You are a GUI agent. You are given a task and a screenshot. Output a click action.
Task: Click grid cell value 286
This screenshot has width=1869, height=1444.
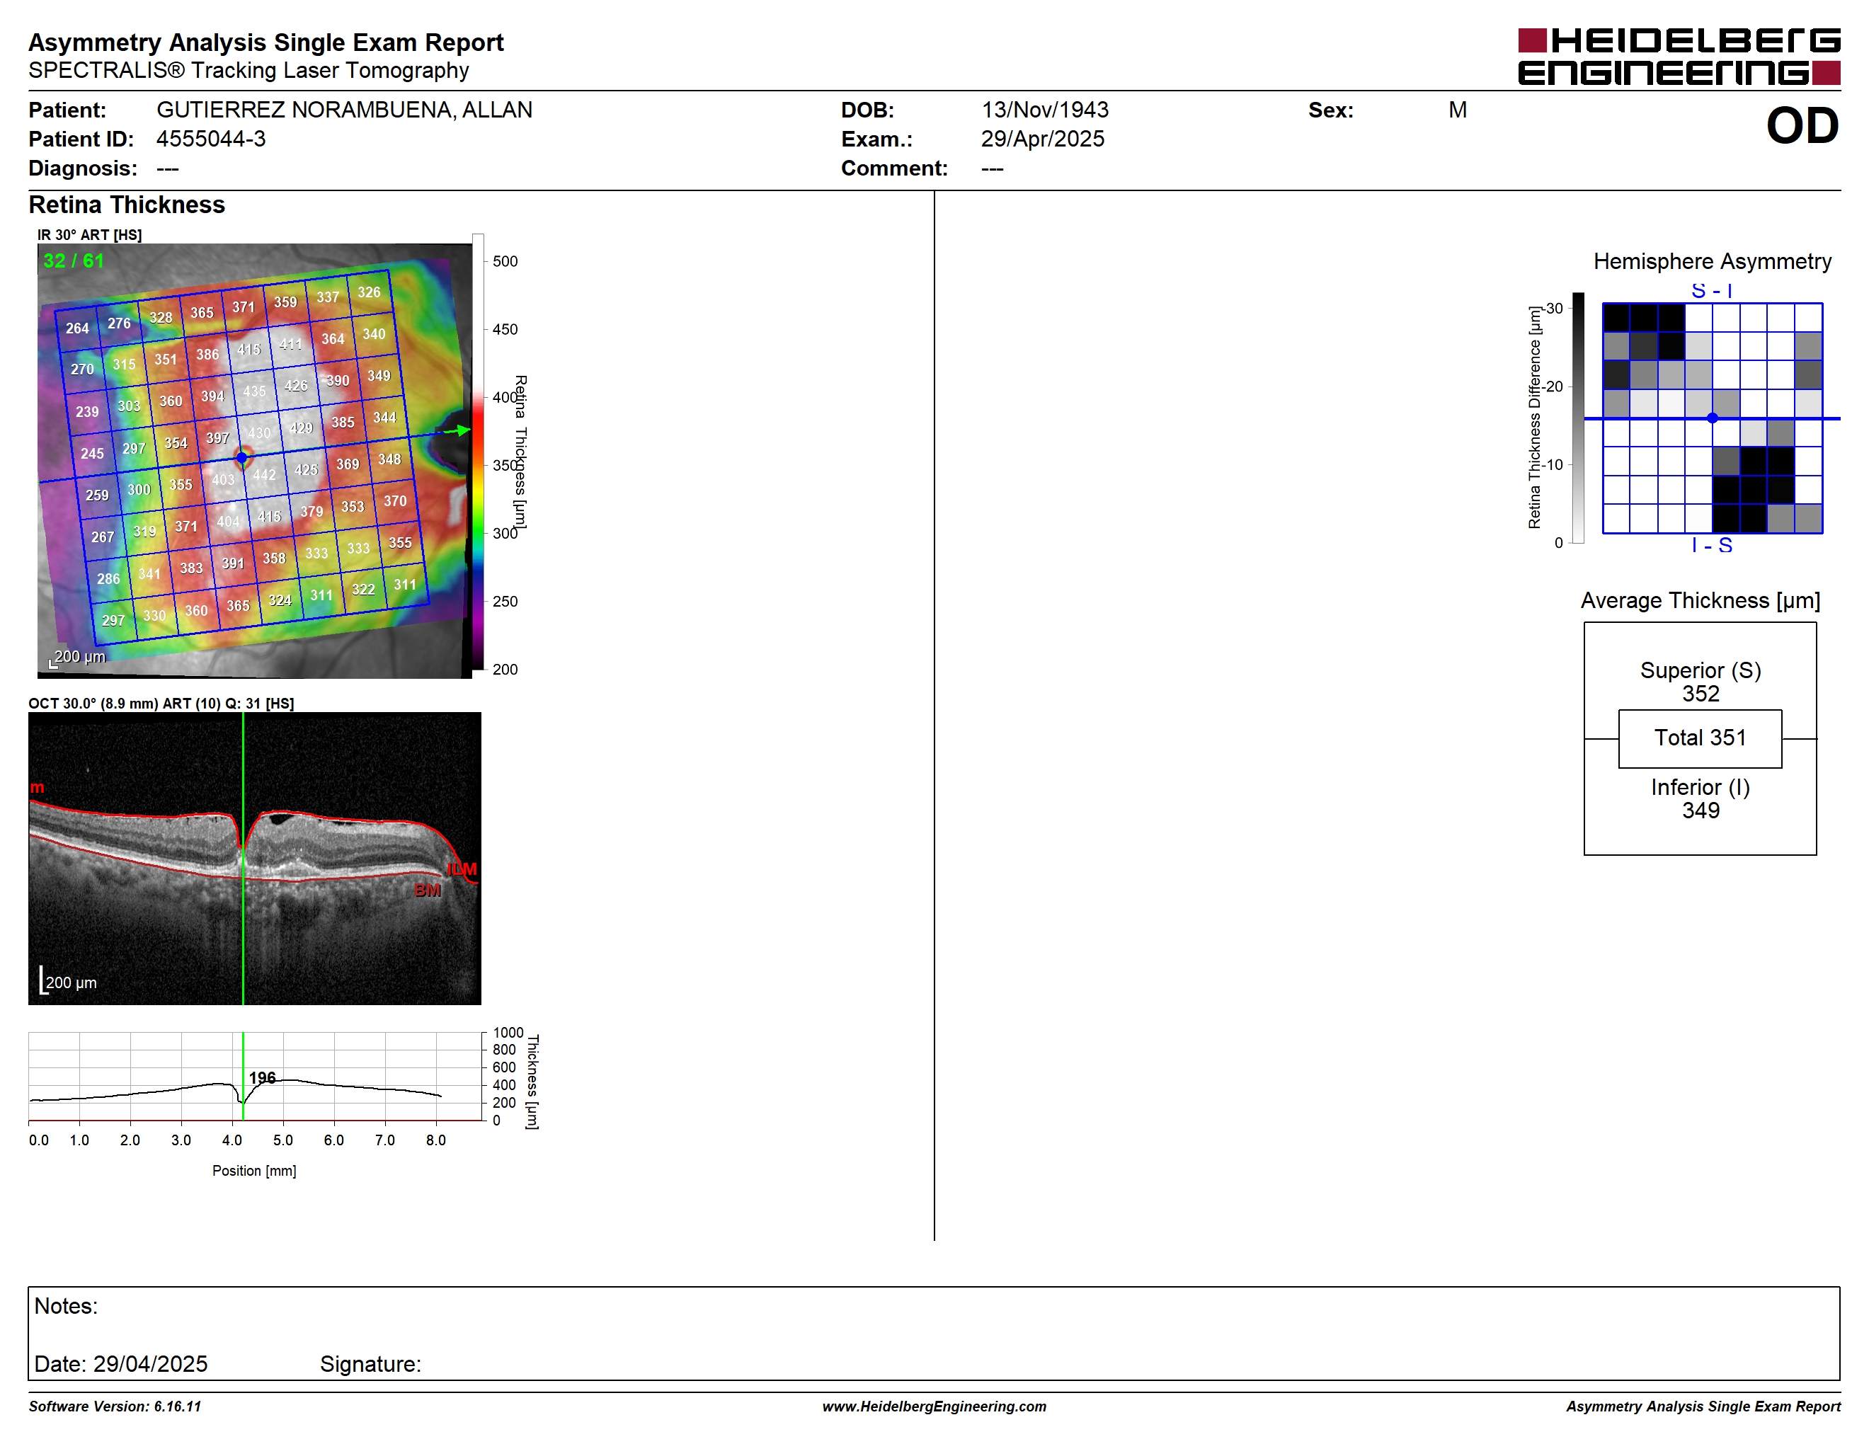[108, 578]
